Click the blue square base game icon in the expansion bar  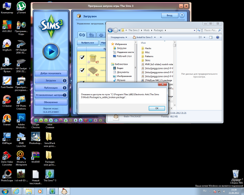[x=36, y=120]
